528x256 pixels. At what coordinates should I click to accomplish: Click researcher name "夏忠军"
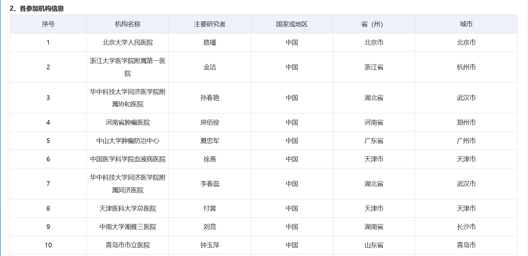pos(210,141)
